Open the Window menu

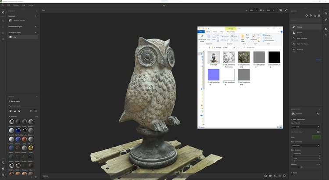tap(16, 5)
